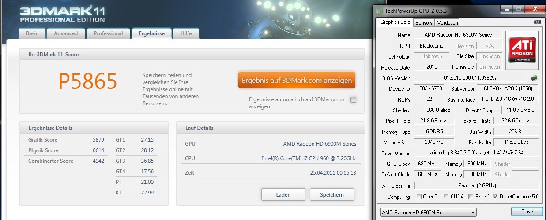Click the GT2 result 28,12
The image size is (546, 220).
[x=147, y=150]
